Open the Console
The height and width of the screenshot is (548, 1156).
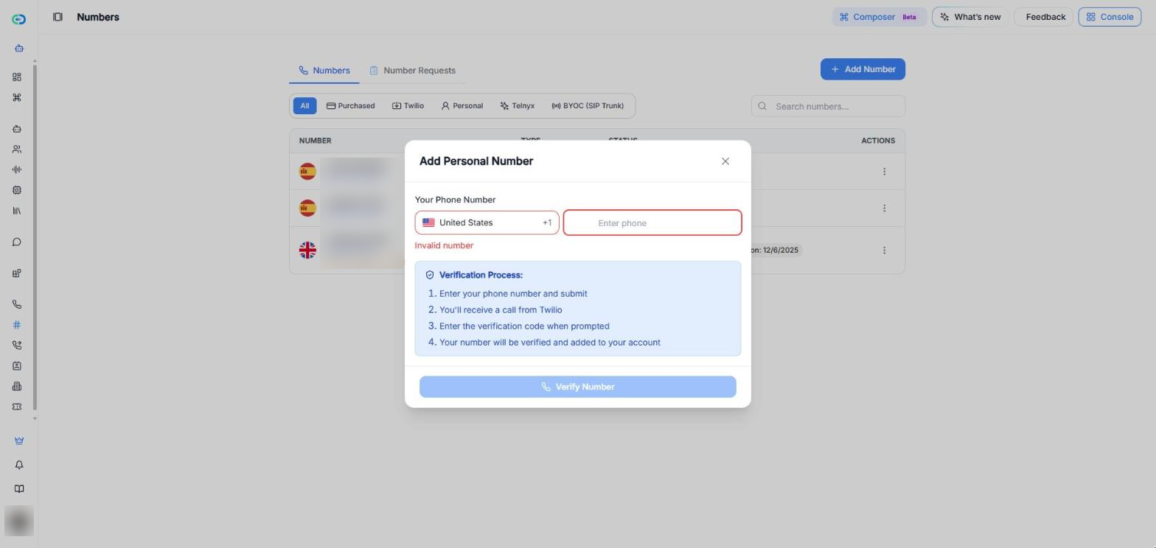click(1110, 17)
